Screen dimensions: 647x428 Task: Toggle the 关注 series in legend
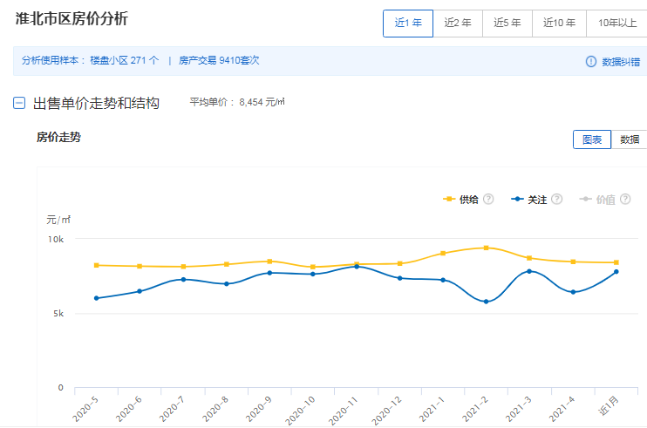529,200
